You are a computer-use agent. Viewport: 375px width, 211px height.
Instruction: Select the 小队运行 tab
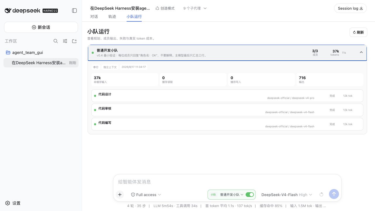click(134, 16)
